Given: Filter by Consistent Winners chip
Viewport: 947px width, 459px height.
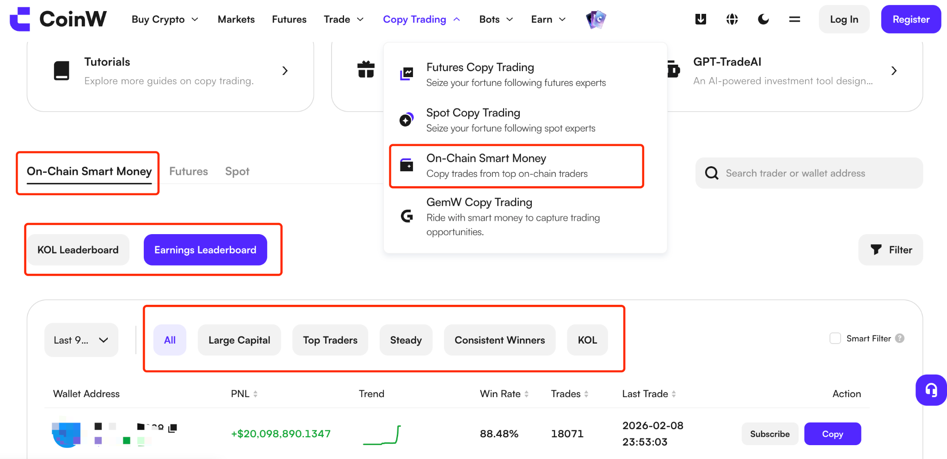Looking at the screenshot, I should point(500,340).
